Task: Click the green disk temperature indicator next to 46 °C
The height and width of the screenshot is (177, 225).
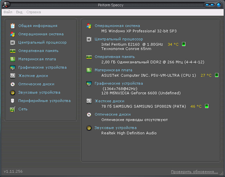Action: coord(207,106)
